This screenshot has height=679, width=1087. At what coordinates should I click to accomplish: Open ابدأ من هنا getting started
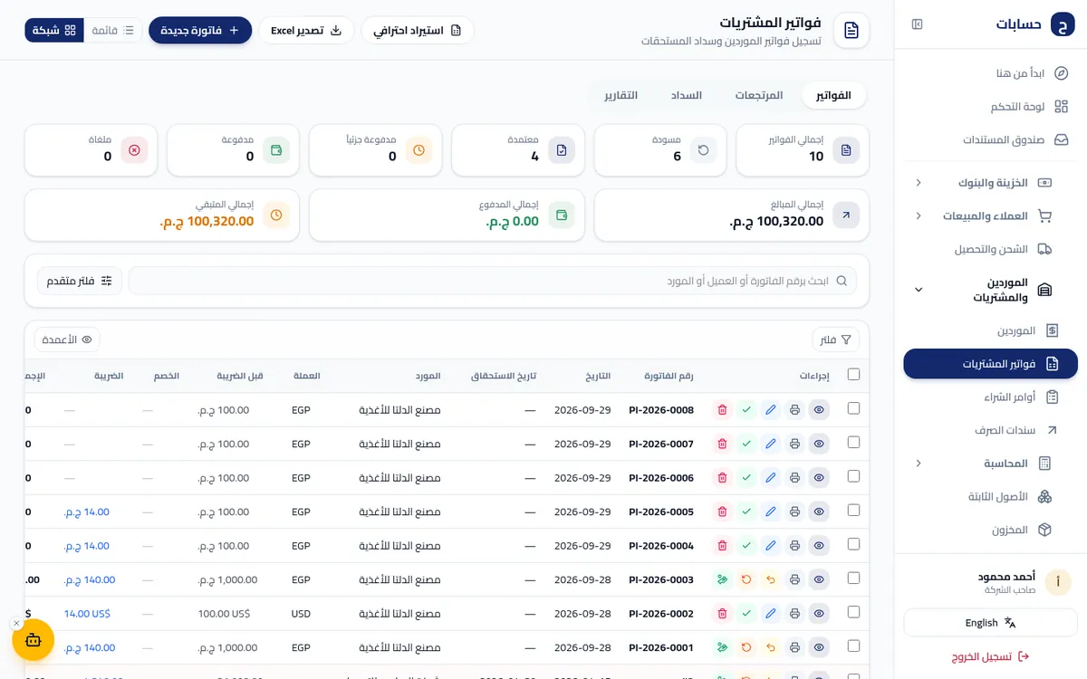coord(991,73)
